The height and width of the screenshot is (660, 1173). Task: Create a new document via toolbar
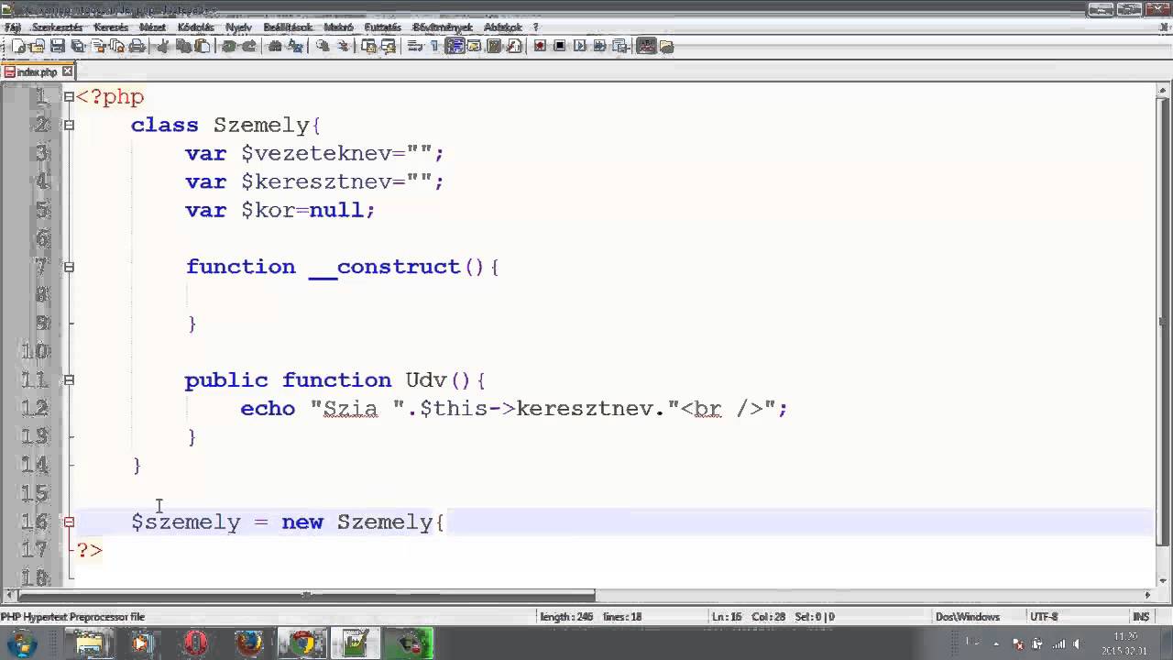point(18,46)
